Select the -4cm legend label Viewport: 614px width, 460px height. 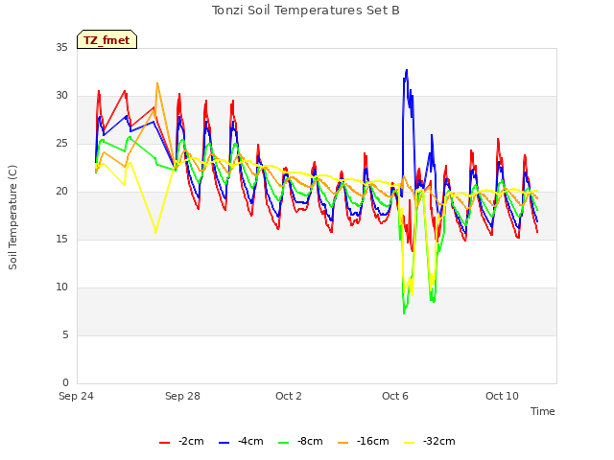pos(250,441)
